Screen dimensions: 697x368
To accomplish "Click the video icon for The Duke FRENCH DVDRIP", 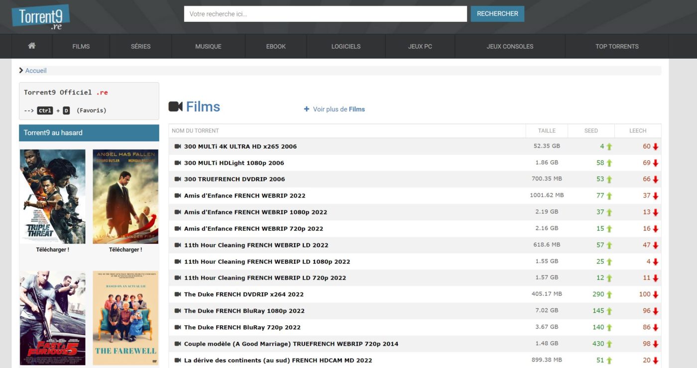I will click(178, 294).
